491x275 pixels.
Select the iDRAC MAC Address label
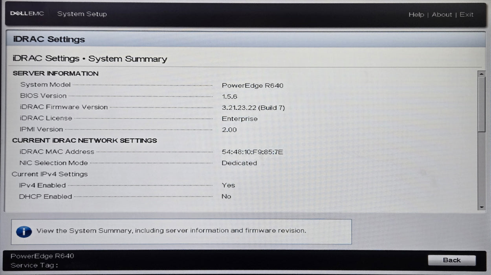point(57,152)
